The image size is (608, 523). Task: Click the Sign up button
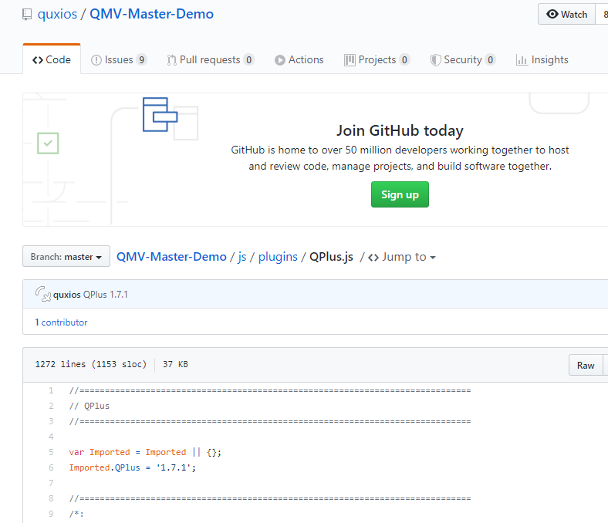click(400, 194)
